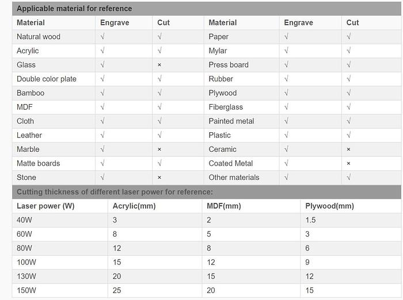
Task: Click the Stone row cut × mark
Action: point(159,178)
